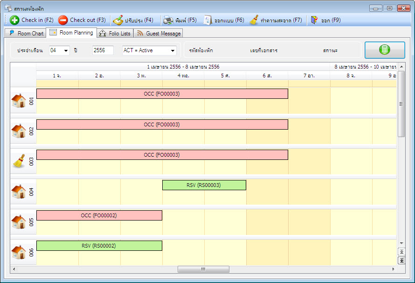Click the room label 006
Viewport: 415px width, 283px height.
click(31, 253)
